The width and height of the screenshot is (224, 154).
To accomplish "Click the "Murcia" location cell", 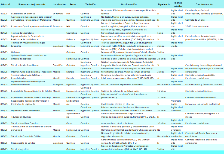I will pyautogui.click(x=56, y=136).
